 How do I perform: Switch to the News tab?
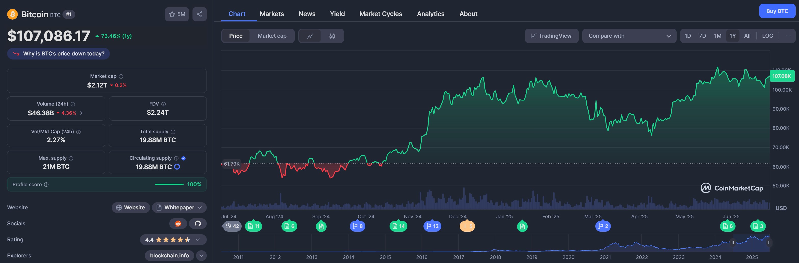click(x=307, y=14)
